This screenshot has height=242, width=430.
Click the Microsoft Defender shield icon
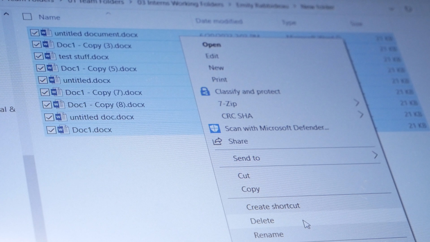215,128
